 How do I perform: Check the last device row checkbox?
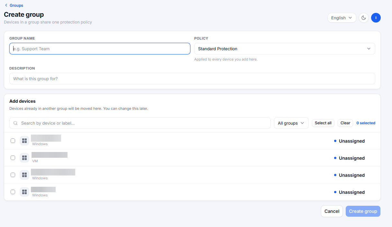click(13, 192)
